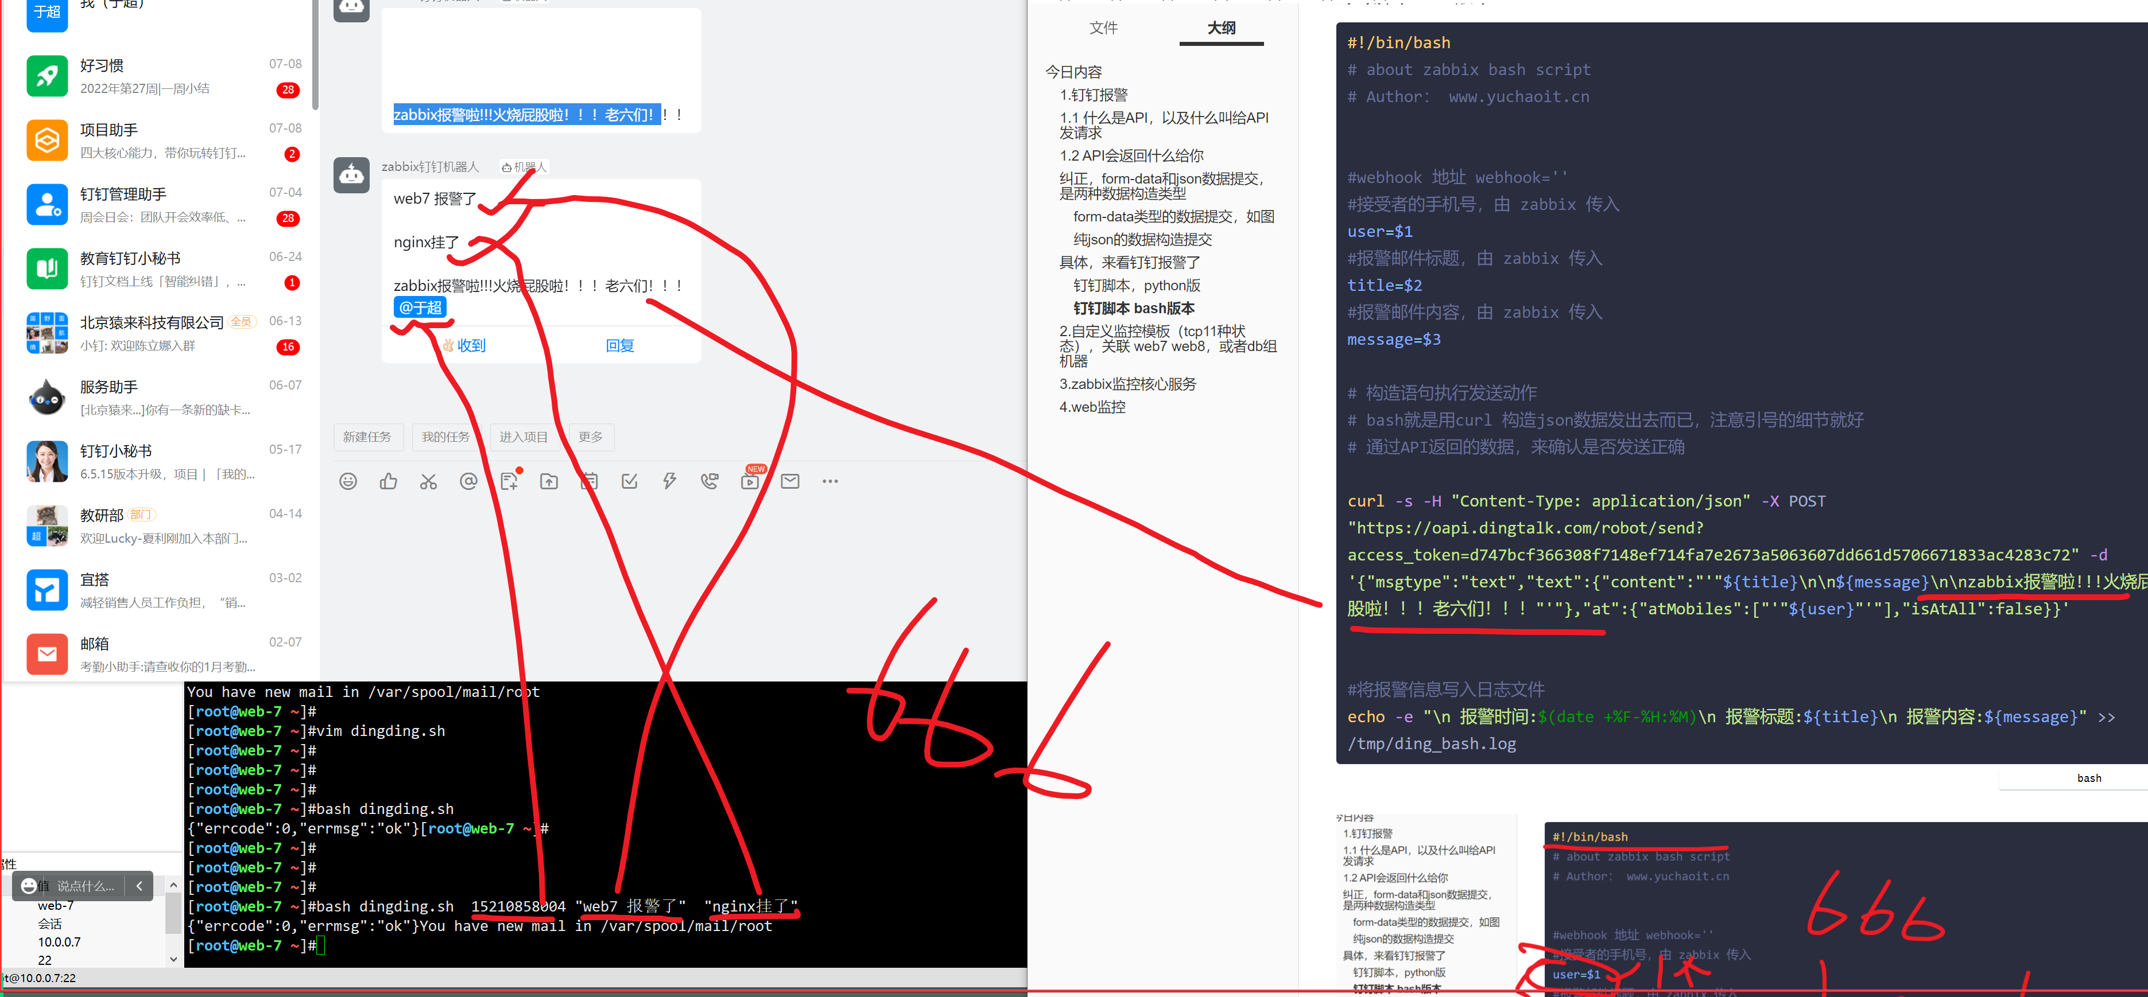Switch to the 大纲 tab
This screenshot has width=2148, height=997.
coord(1221,28)
